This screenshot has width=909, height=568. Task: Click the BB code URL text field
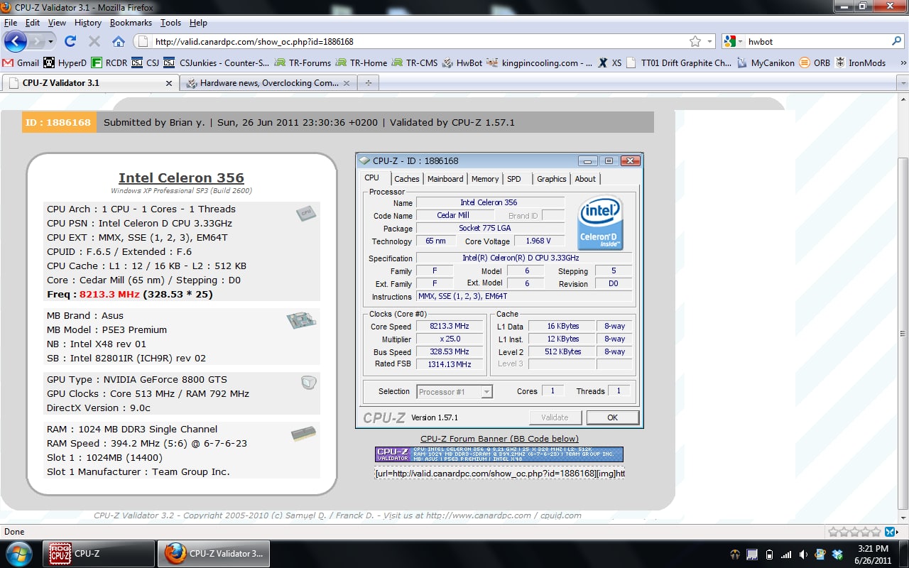(499, 473)
